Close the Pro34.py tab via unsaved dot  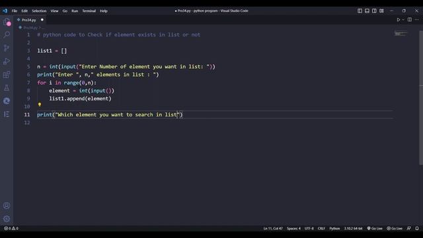pos(42,20)
